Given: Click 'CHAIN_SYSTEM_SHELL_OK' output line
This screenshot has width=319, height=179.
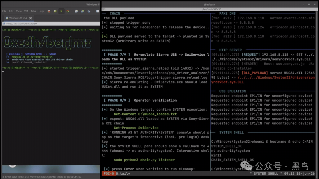Looking at the screenshot, I should tap(232, 160).
